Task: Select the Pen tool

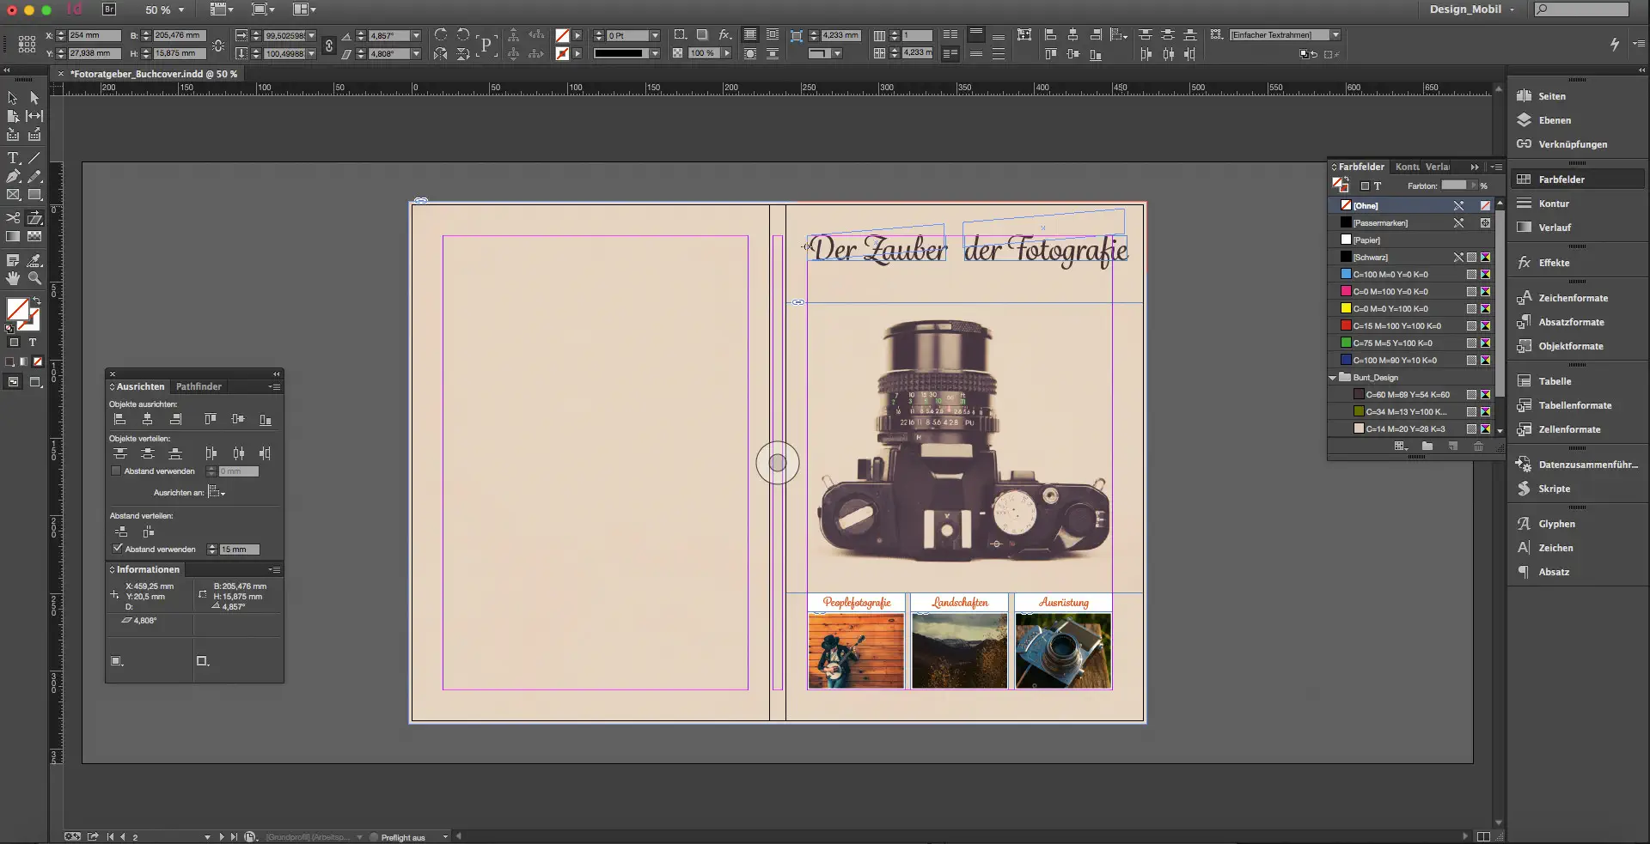Action: point(13,176)
